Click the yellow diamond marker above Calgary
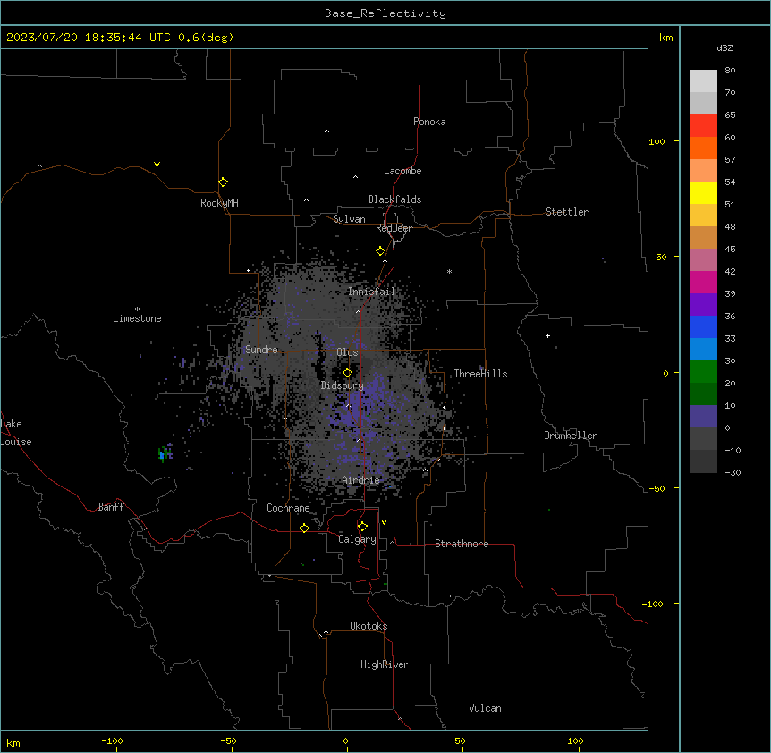This screenshot has width=771, height=753. click(362, 527)
